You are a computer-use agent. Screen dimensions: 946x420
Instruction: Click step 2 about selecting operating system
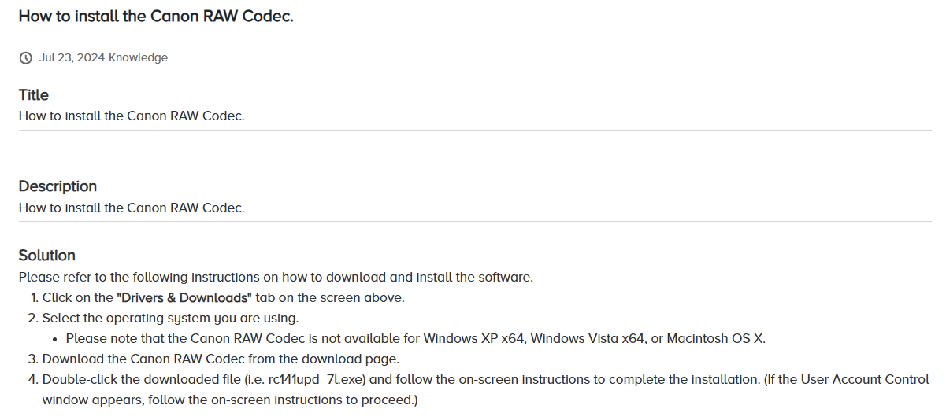pyautogui.click(x=170, y=319)
